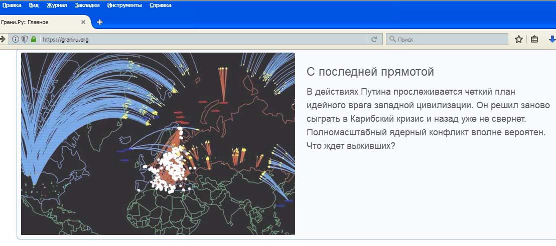The image size is (556, 246).
Task: Open tracking protection shield icon
Action: pyautogui.click(x=25, y=39)
